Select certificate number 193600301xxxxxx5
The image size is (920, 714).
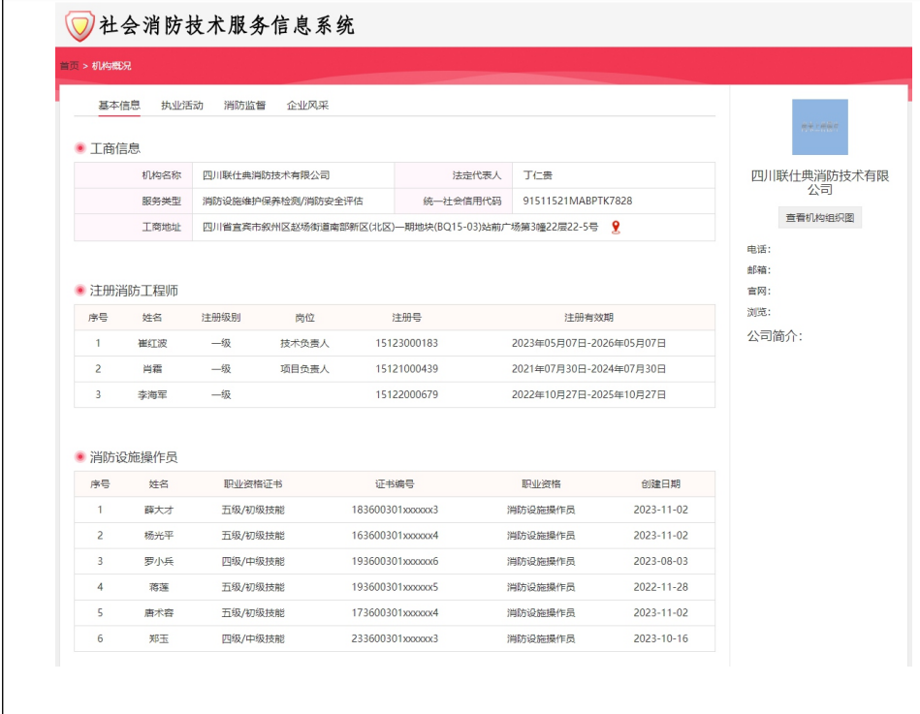coord(395,587)
